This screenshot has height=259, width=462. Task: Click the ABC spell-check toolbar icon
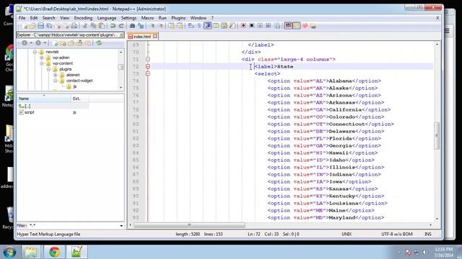coord(288,26)
